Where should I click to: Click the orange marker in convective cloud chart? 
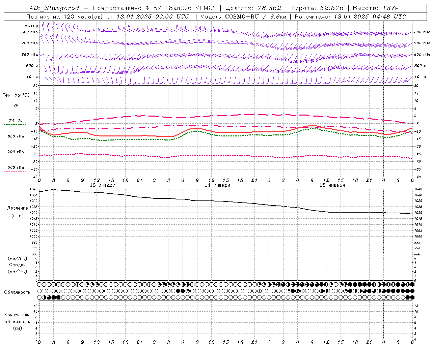411,338
